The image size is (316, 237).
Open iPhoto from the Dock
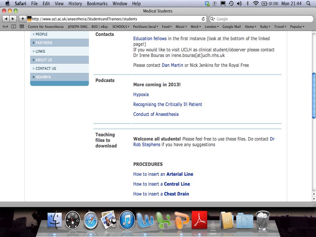pyautogui.click(x=108, y=220)
